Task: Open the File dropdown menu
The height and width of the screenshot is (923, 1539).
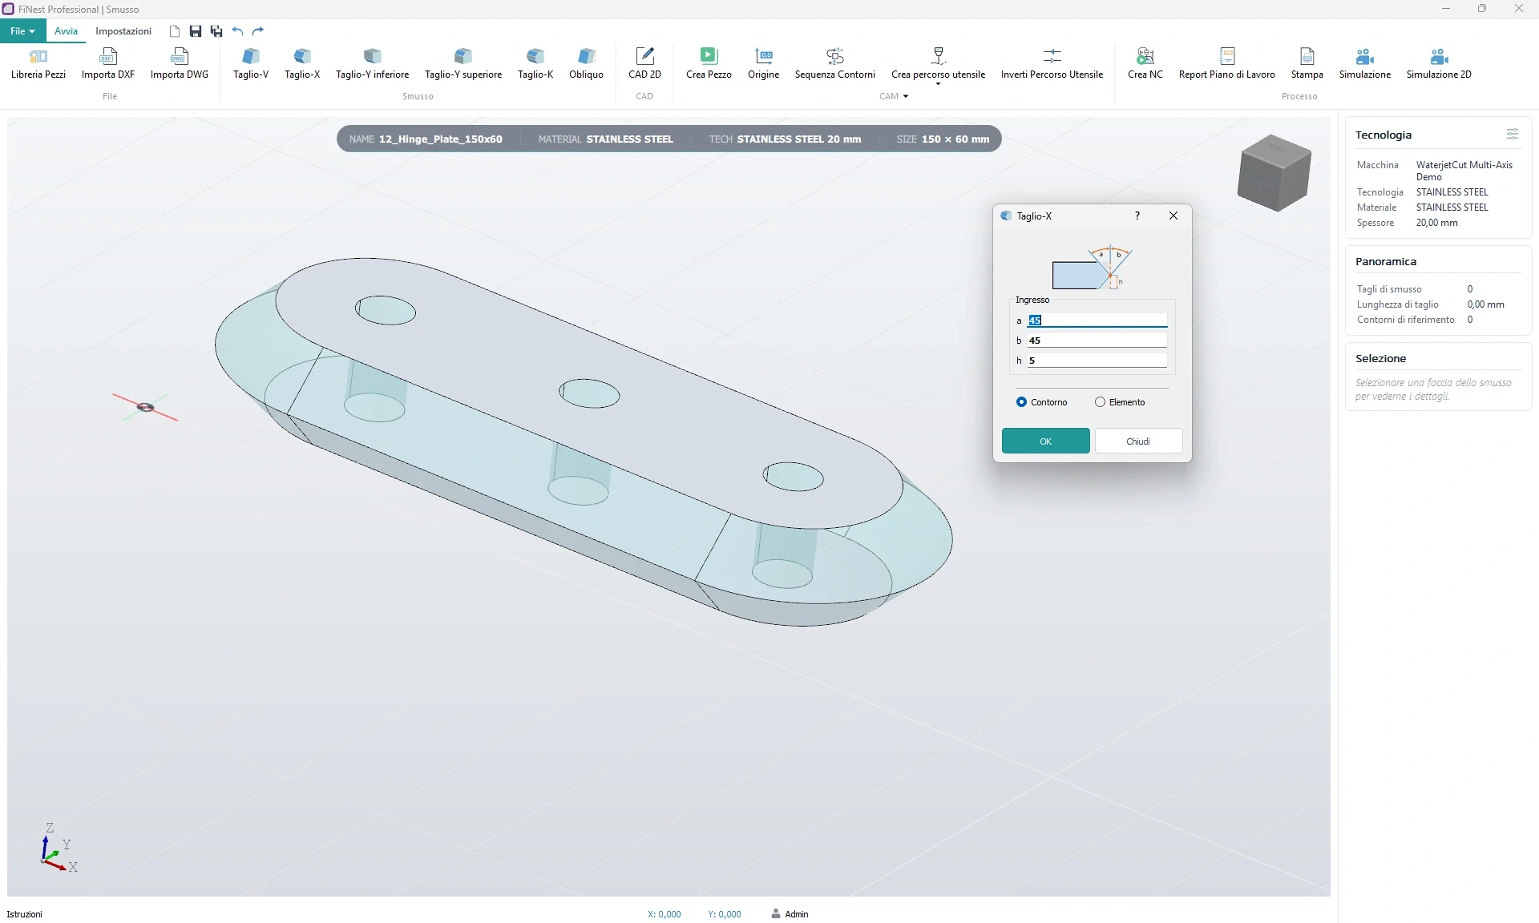Action: 22,31
